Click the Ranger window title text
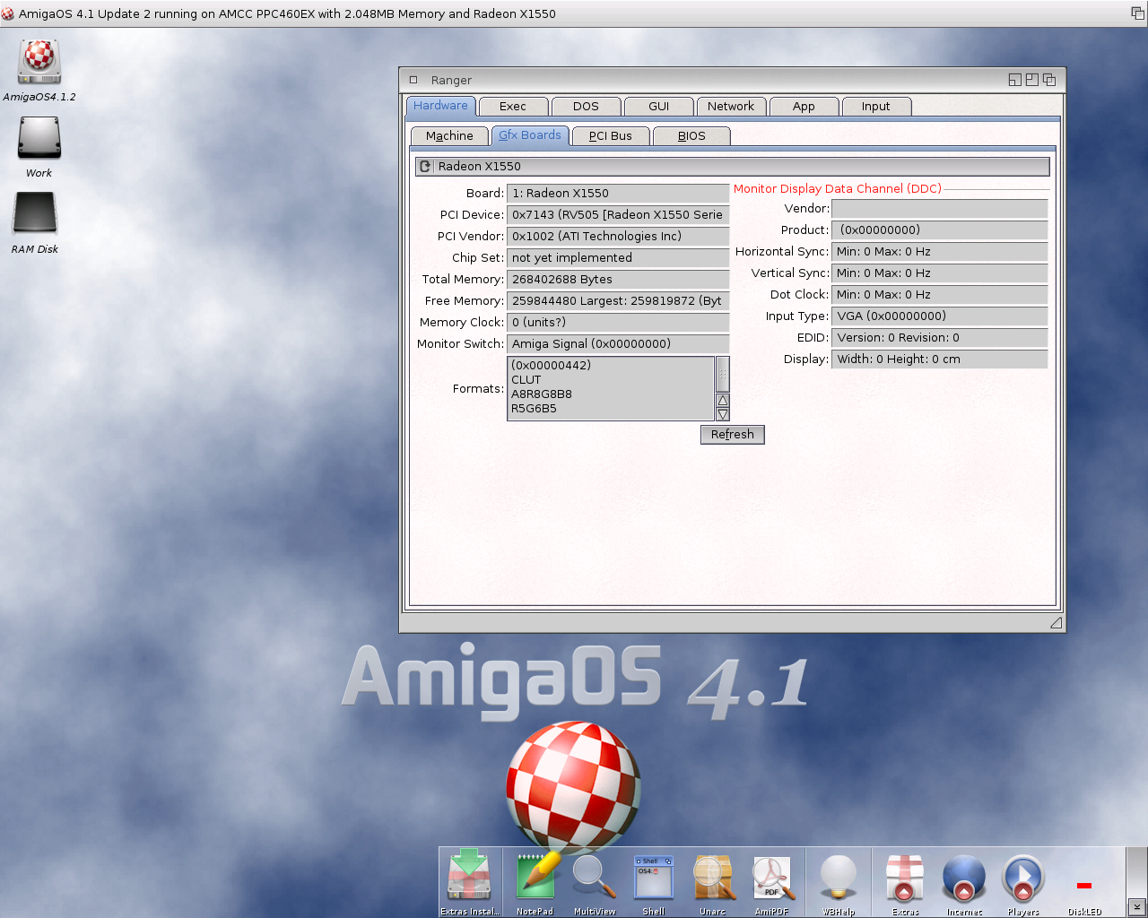The image size is (1148, 918). (451, 80)
